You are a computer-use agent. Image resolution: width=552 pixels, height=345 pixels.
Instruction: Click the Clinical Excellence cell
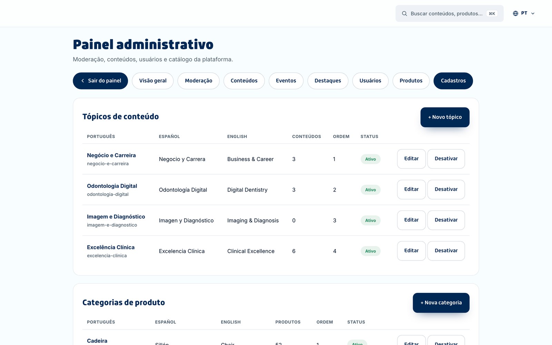coord(251,251)
